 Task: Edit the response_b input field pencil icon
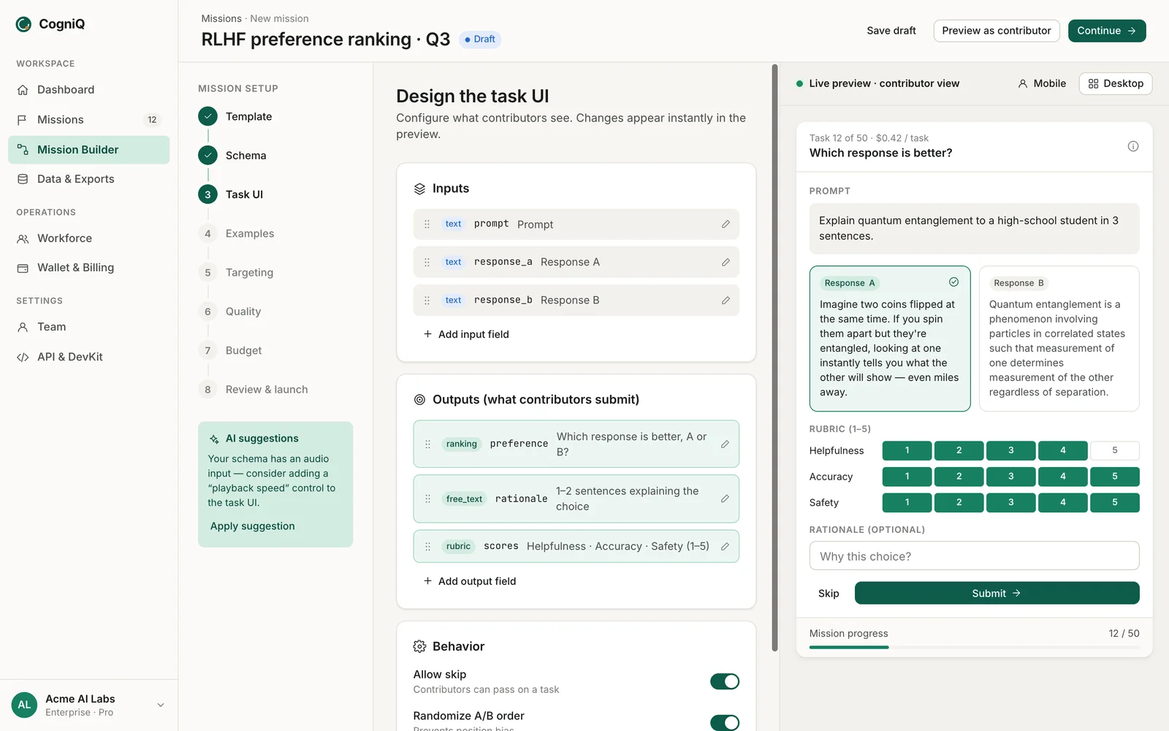pos(726,300)
